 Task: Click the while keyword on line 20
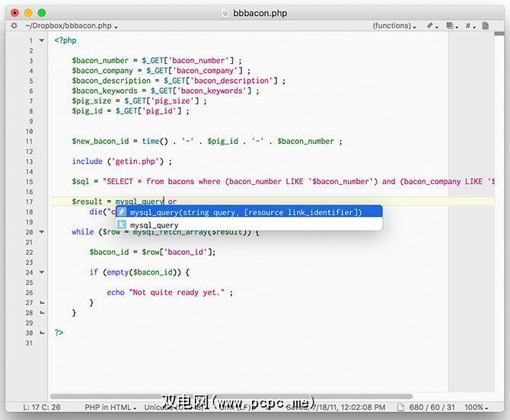coord(83,232)
